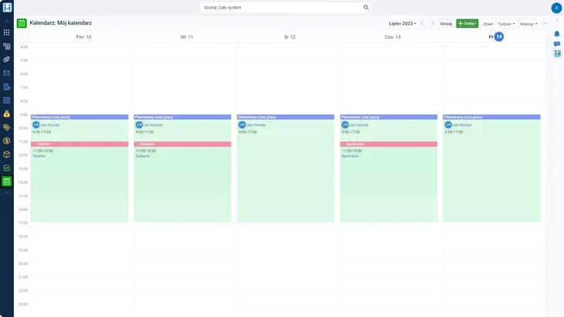Viewport: 564px width, 317px height.
Task: Click the Dzisiaj button
Action: (x=446, y=24)
